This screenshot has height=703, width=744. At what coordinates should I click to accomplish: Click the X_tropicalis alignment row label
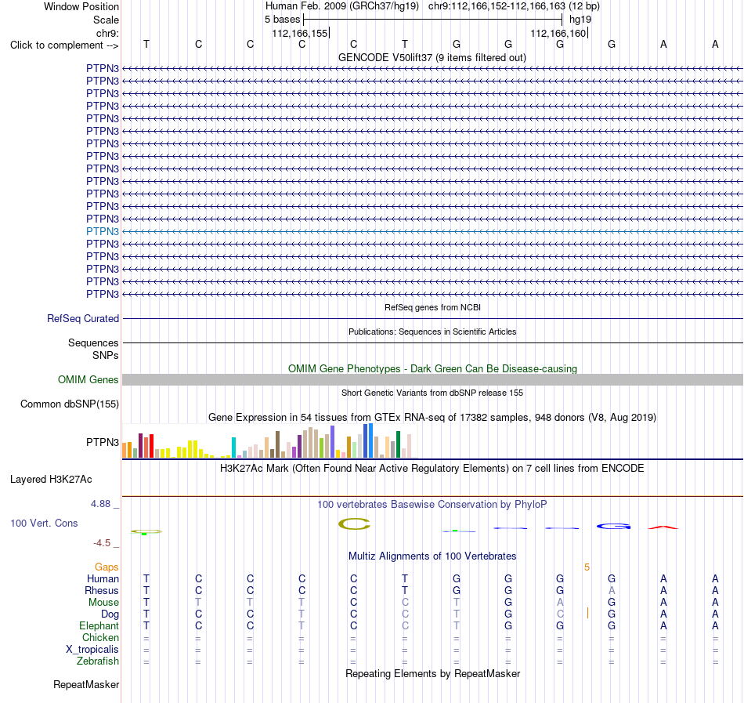(x=92, y=650)
